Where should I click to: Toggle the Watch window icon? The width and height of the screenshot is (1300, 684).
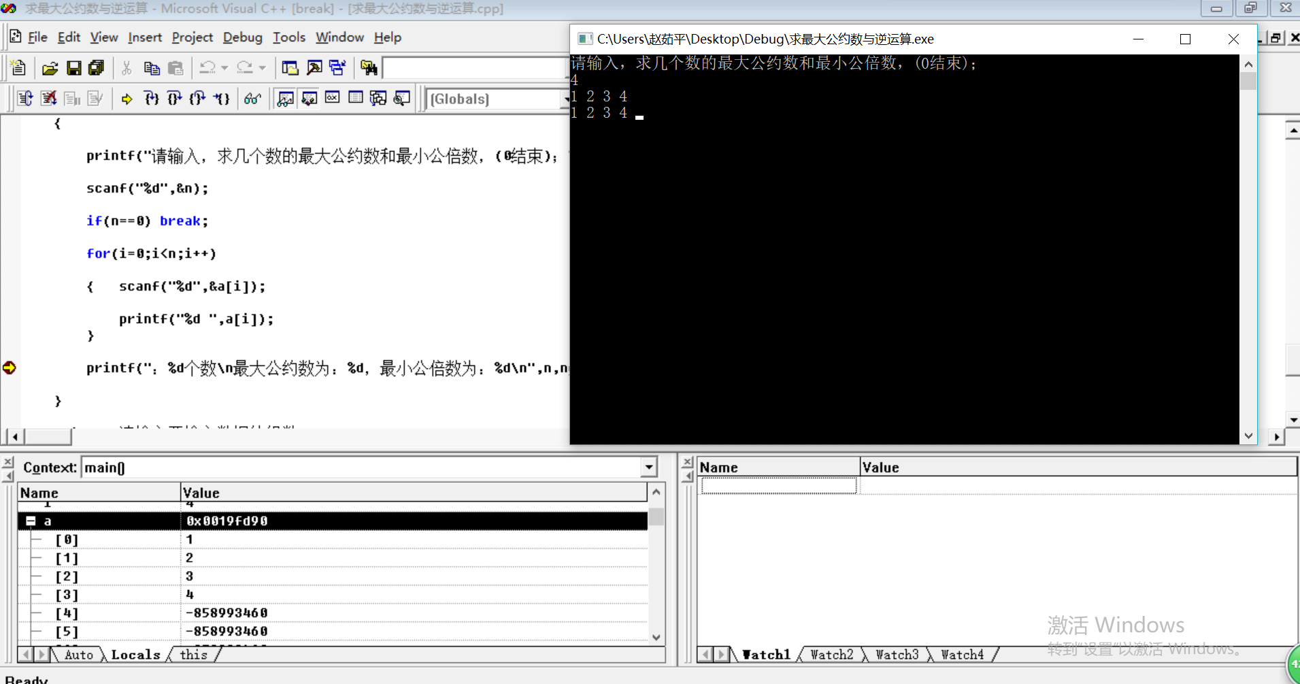(286, 99)
